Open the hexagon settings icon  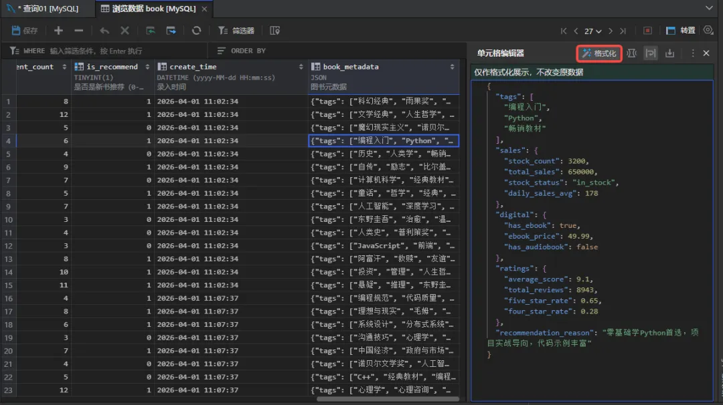tap(708, 30)
